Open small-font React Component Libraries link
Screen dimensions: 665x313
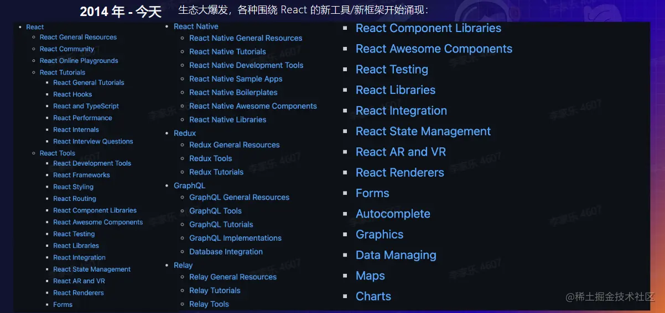95,210
